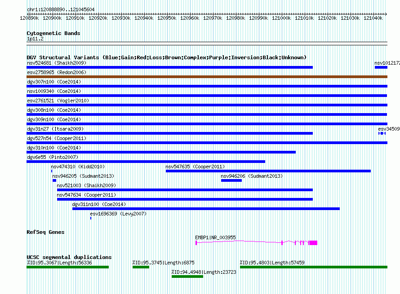The image size is (400, 294).
Task: Select nsv547635 (Cooper2011) variant label
Action: tap(195, 167)
